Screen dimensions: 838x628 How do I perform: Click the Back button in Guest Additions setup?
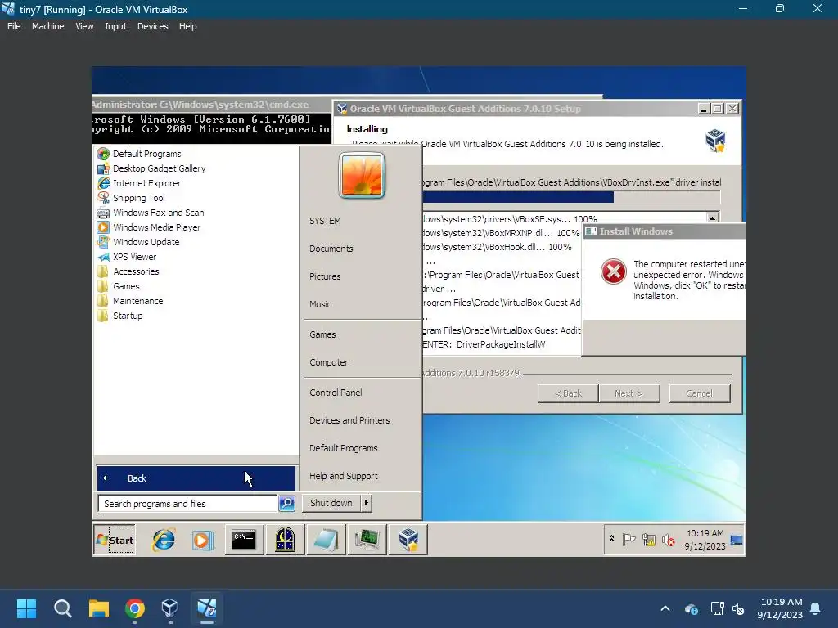568,393
